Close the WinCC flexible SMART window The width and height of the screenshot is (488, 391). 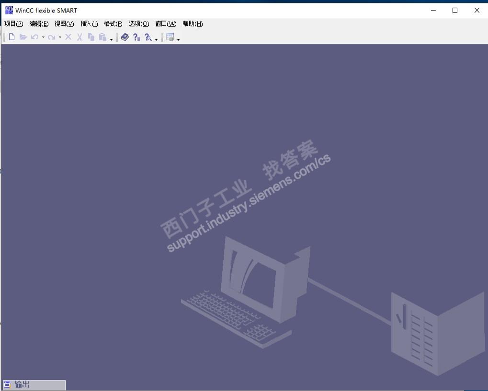477,10
